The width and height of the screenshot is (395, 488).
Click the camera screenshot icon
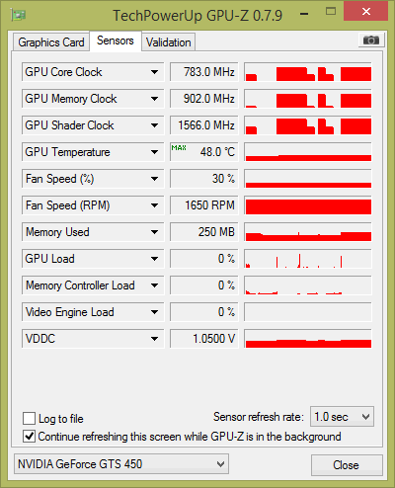pyautogui.click(x=371, y=41)
